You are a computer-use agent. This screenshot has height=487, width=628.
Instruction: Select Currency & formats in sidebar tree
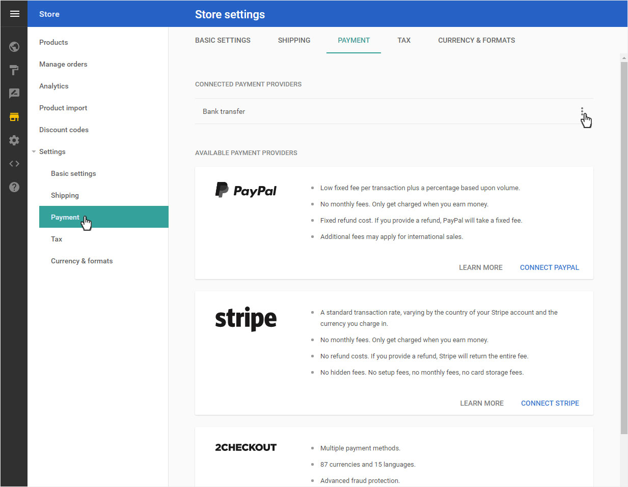click(x=81, y=261)
